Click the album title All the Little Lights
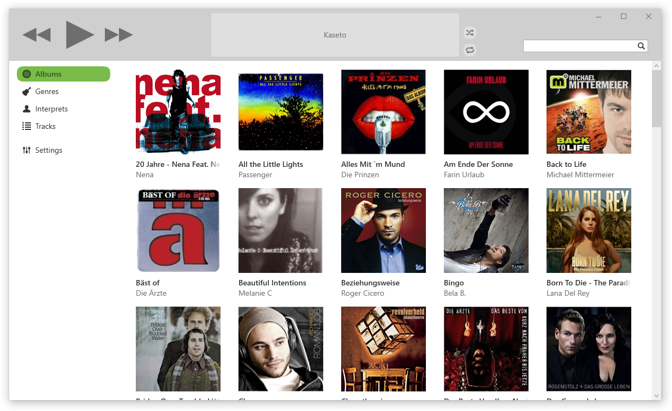 [x=271, y=164]
